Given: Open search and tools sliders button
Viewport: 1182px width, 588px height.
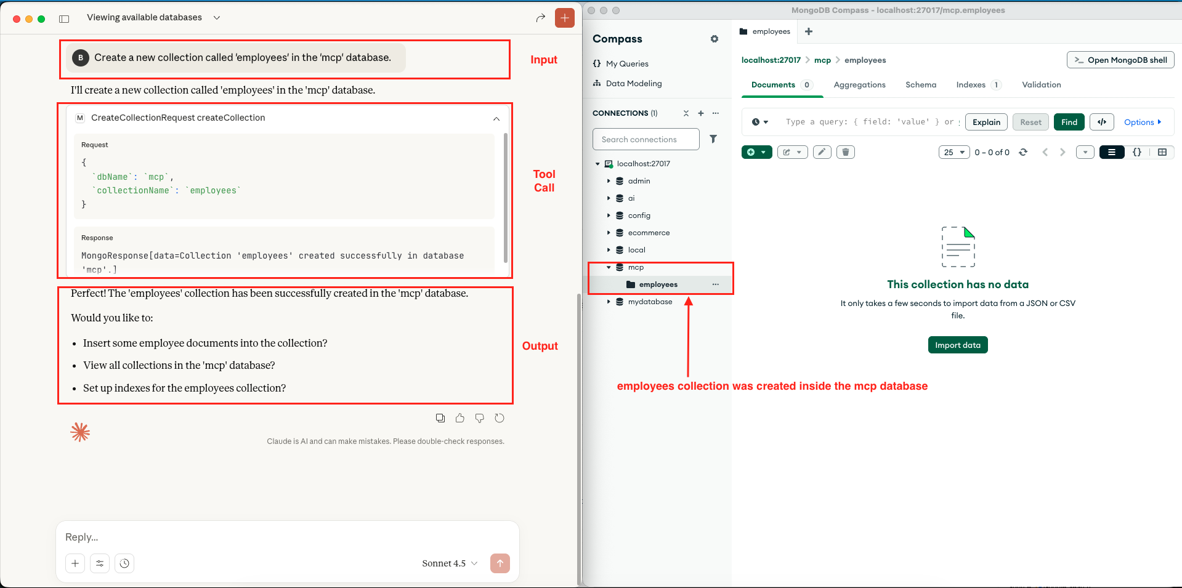Looking at the screenshot, I should (x=100, y=563).
